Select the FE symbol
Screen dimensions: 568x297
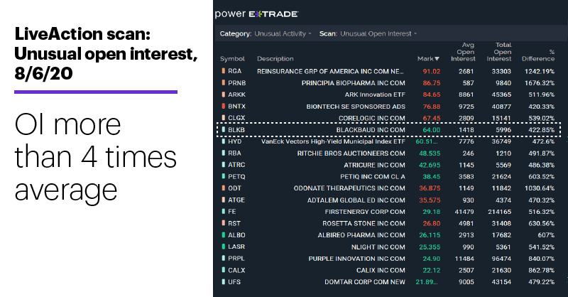tap(232, 212)
